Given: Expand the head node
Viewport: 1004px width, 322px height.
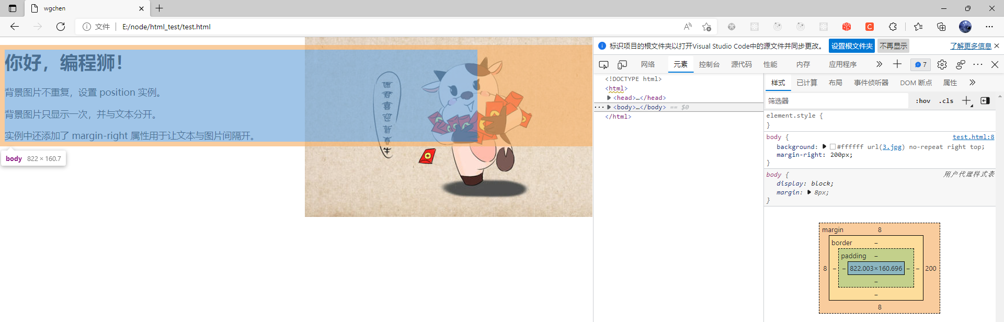Looking at the screenshot, I should click(x=609, y=98).
